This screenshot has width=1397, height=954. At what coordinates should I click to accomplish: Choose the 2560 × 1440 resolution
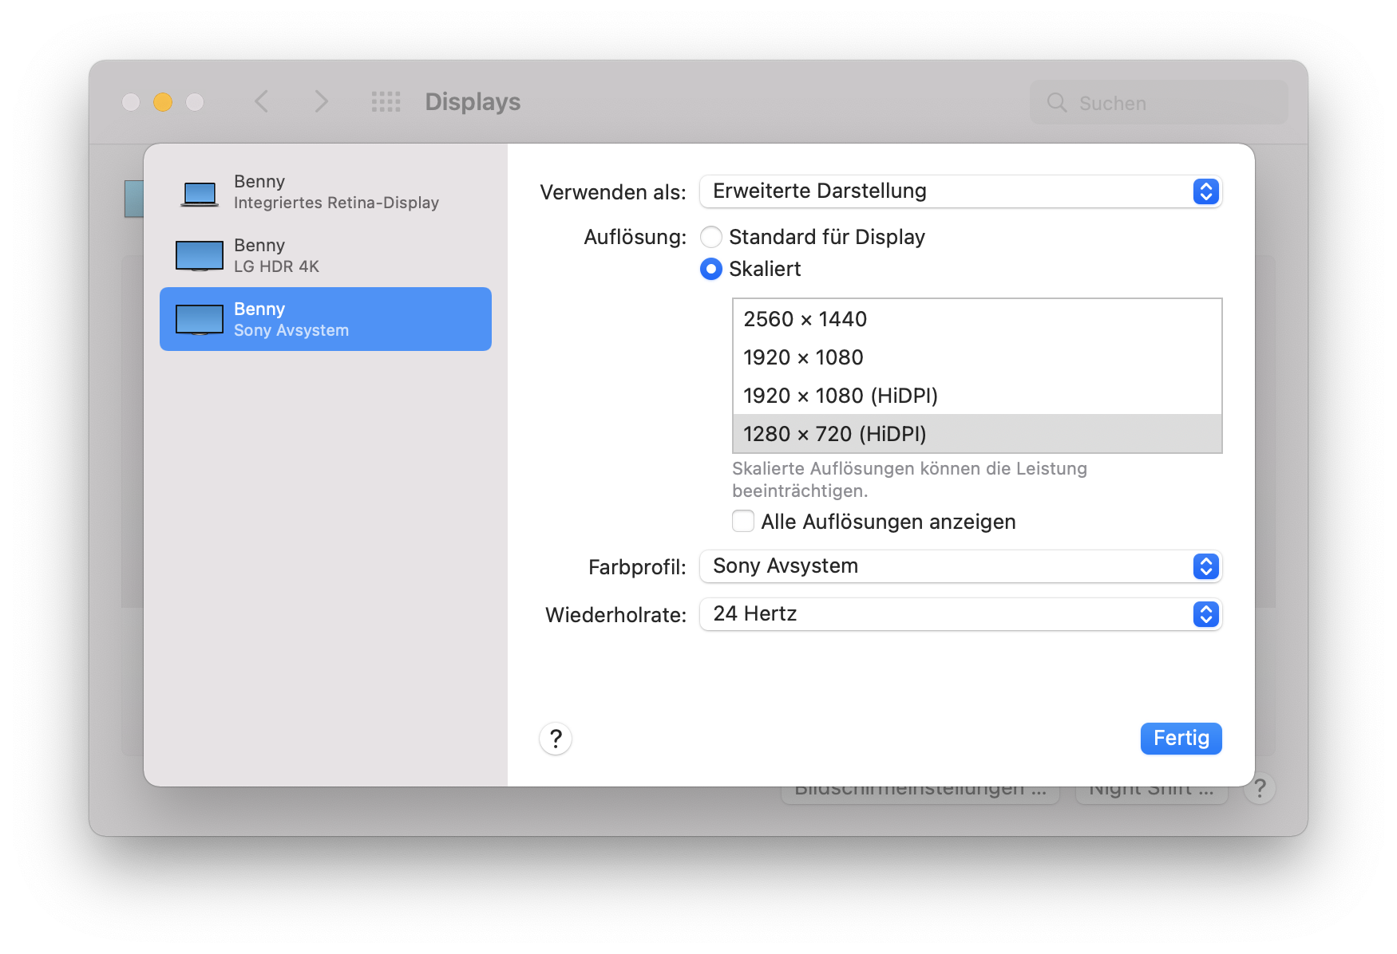coord(805,319)
